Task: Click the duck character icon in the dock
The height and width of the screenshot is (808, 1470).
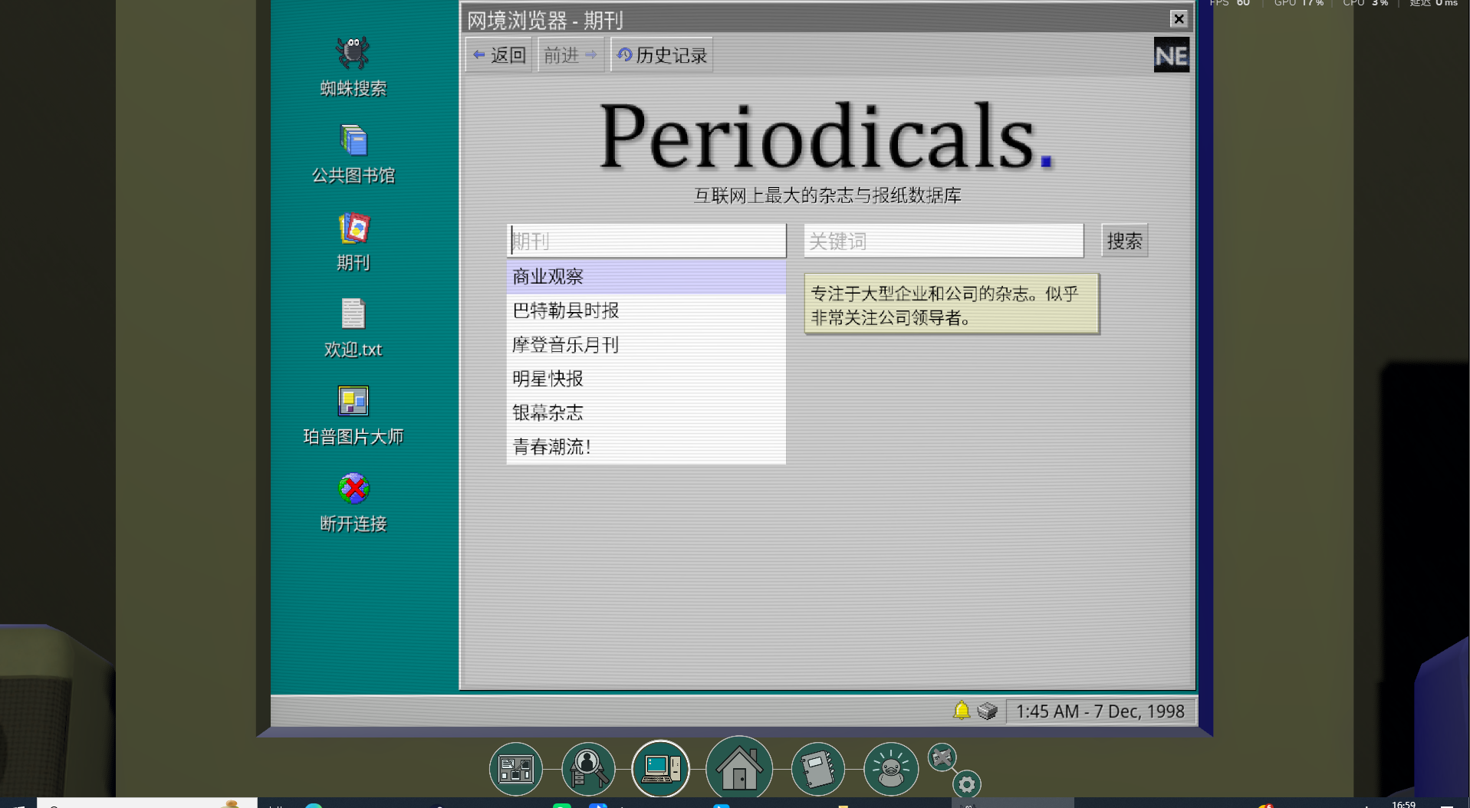Action: click(890, 769)
